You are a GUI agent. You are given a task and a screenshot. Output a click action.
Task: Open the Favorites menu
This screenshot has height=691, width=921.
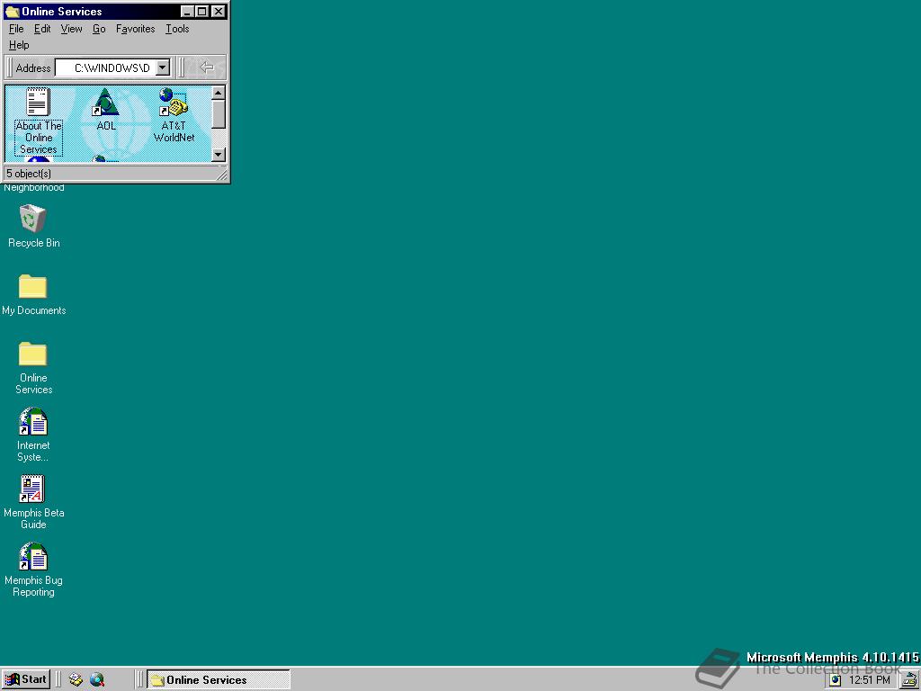136,29
